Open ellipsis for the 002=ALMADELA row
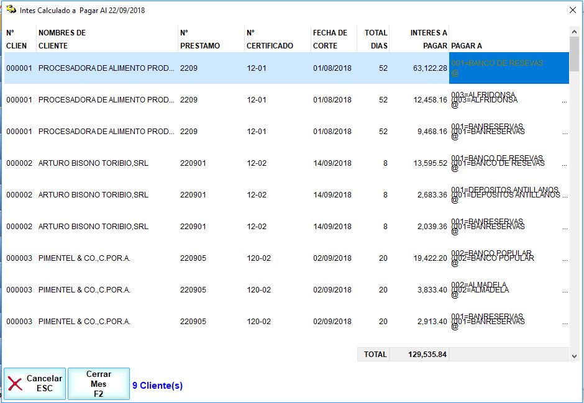Image resolution: width=584 pixels, height=403 pixels. [564, 290]
